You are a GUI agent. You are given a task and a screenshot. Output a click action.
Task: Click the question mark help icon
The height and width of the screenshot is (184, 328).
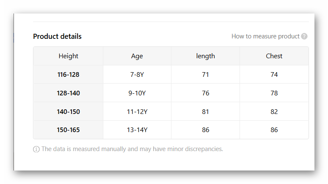click(x=304, y=36)
